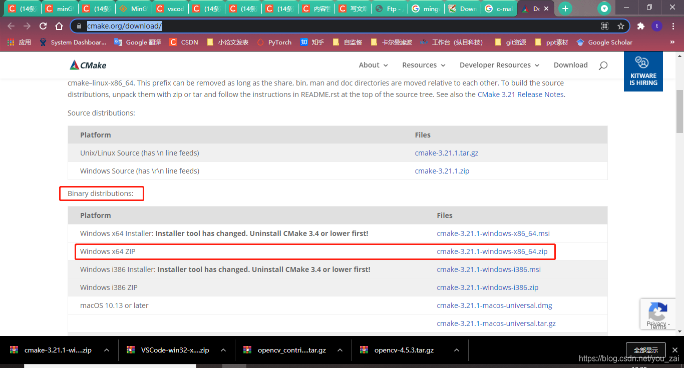Viewport: 684px width, 368px height.
Task: Open System Dashboard bookmark
Action: tap(73, 42)
